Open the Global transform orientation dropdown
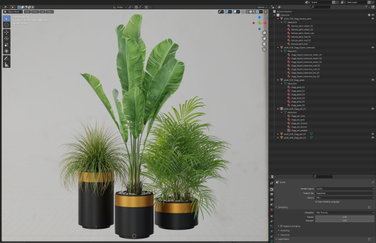The image size is (376, 243). 120,7
